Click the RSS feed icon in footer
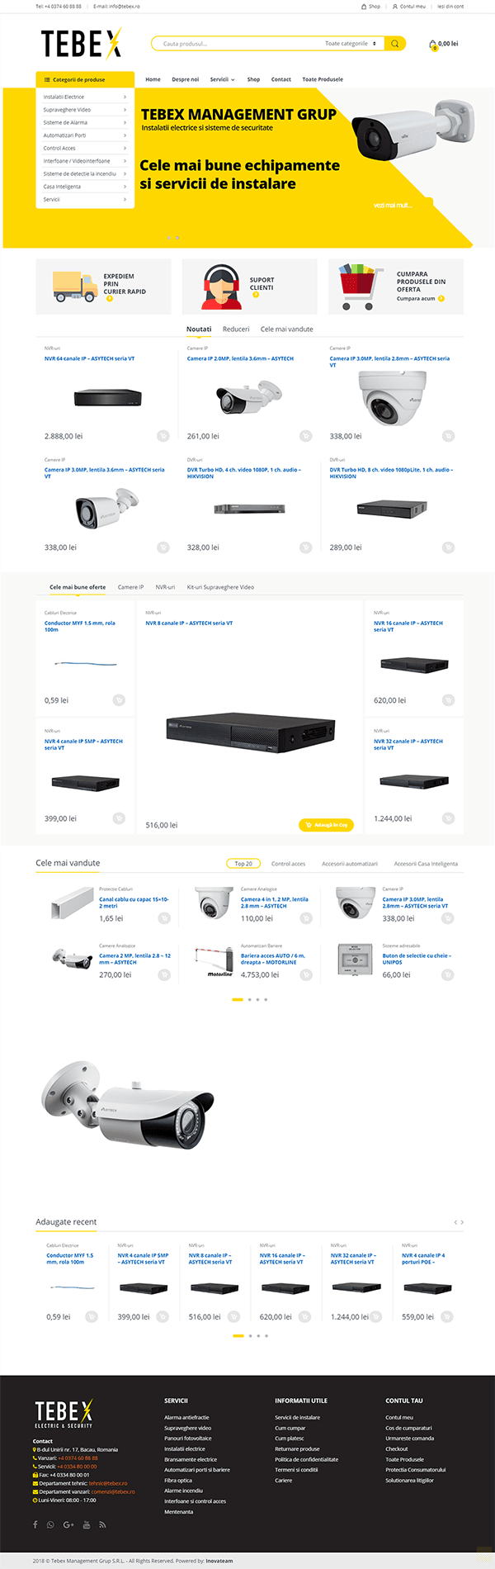Image resolution: width=495 pixels, height=1569 pixels. coord(102,1524)
